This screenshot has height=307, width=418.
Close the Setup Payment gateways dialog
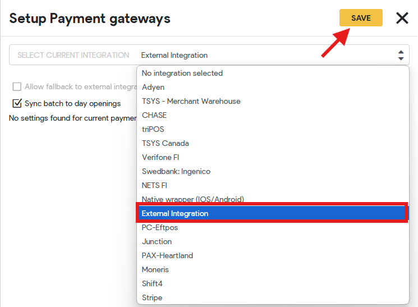[402, 18]
